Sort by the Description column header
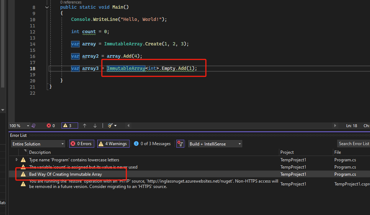 pos(40,152)
